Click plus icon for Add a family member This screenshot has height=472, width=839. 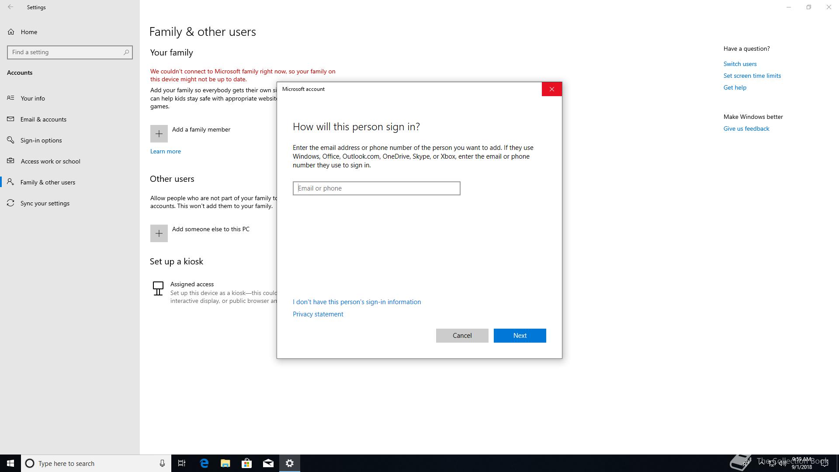click(x=159, y=134)
